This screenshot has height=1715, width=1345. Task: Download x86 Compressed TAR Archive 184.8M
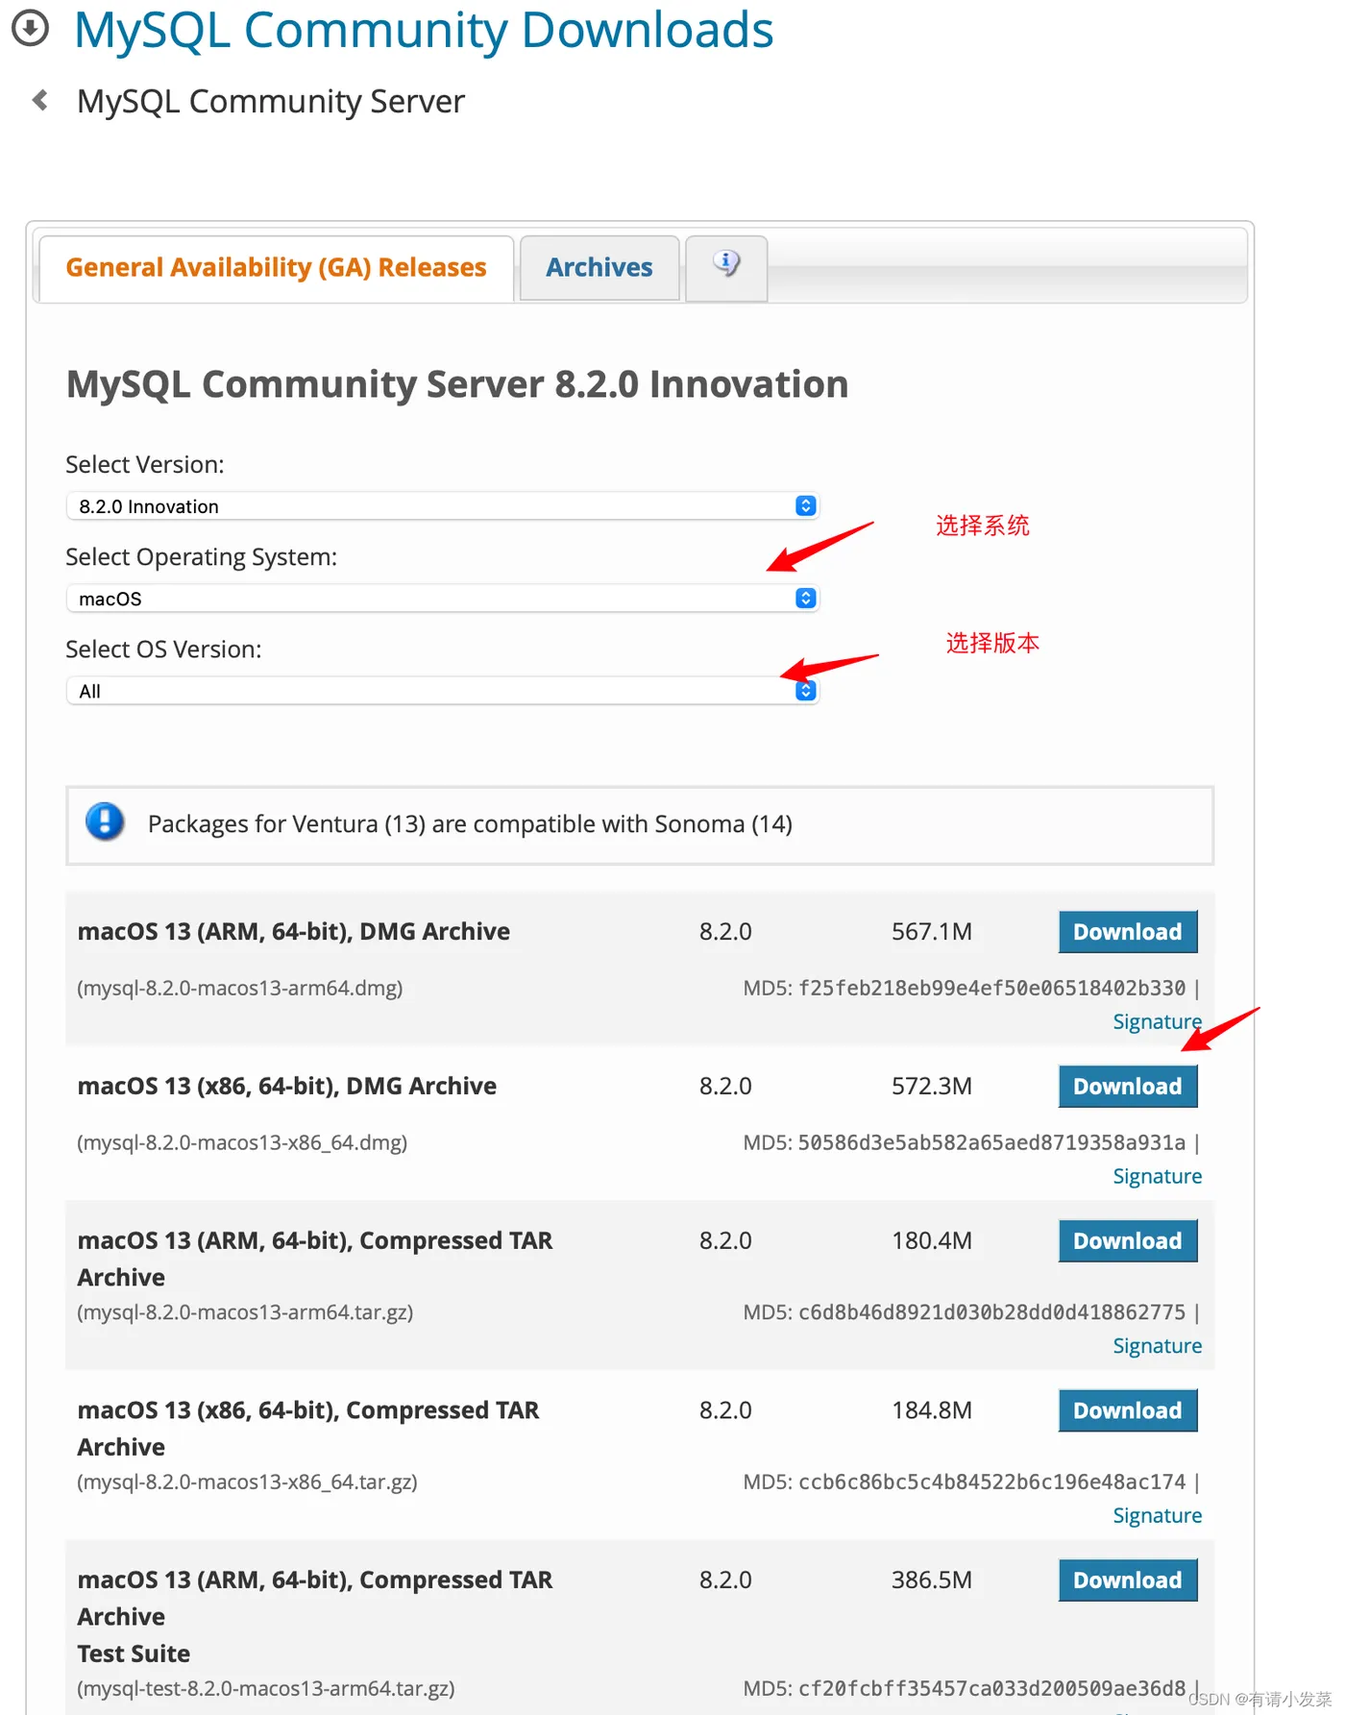(1127, 1410)
